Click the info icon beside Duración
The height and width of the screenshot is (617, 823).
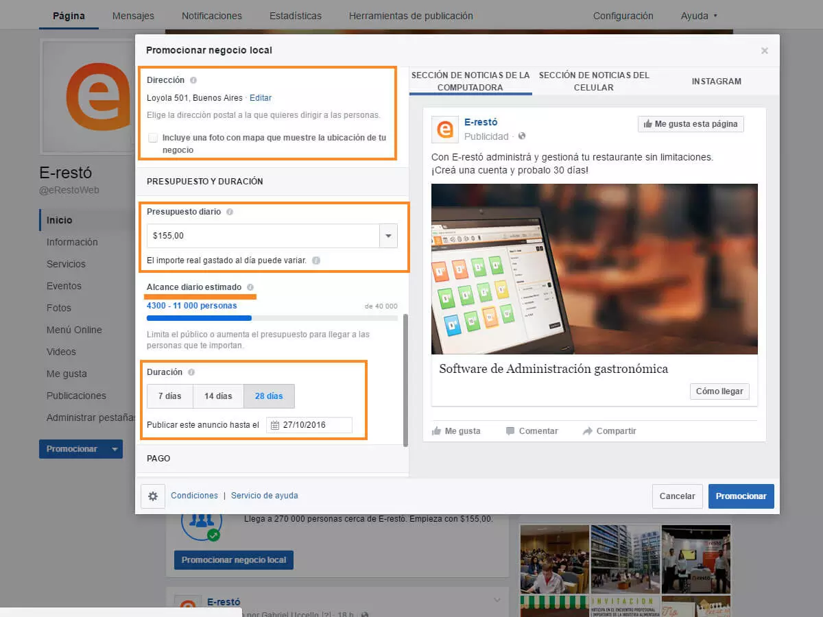click(x=191, y=372)
